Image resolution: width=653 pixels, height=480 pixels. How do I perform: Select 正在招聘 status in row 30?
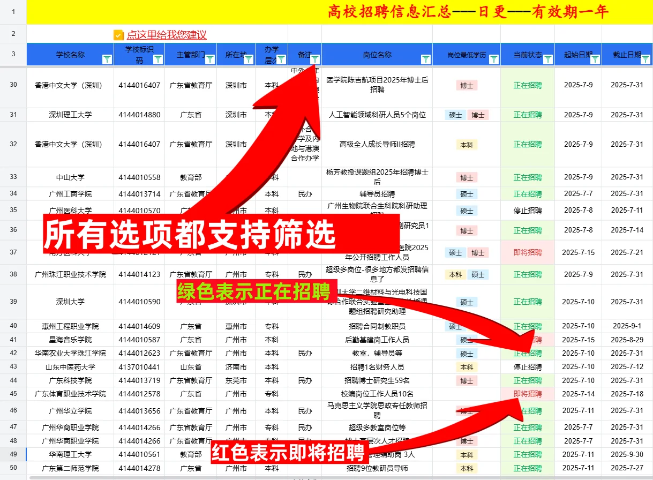pos(528,85)
